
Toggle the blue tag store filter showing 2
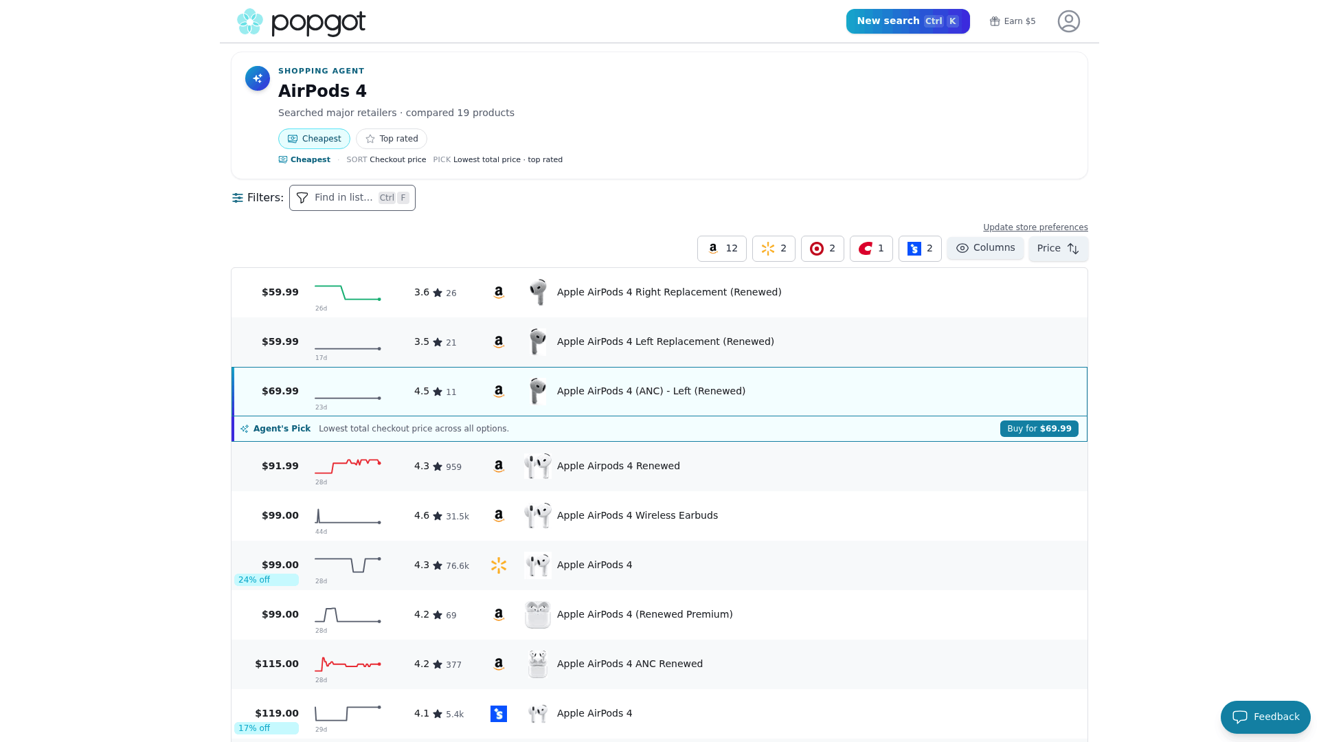[x=920, y=249]
